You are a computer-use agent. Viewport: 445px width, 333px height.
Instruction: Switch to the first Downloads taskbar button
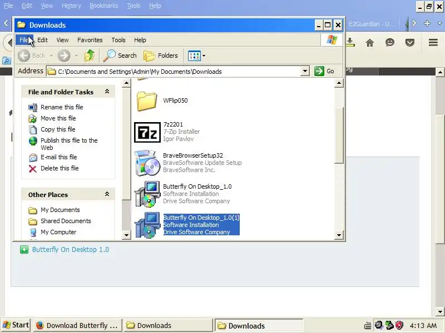168,325
